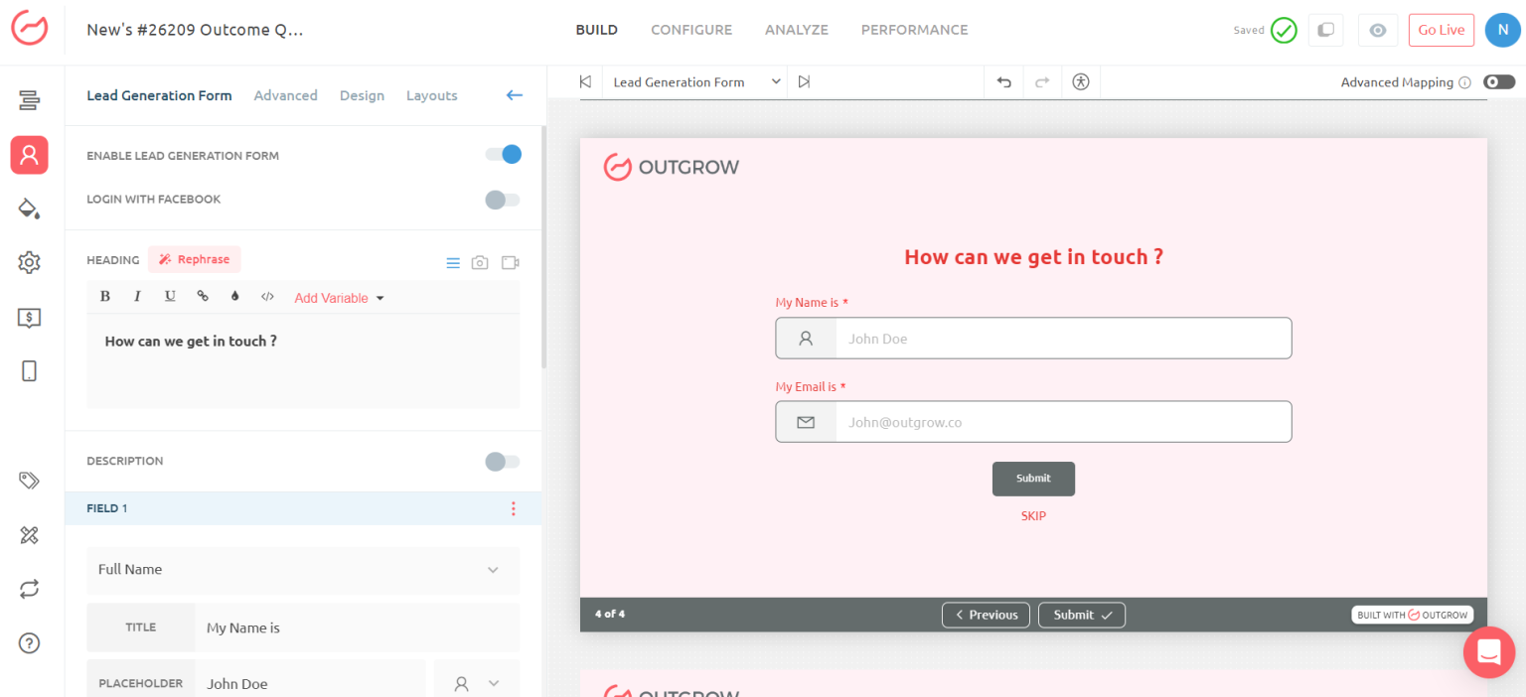Open the Design tab in left panel
Screen dimensions: 1526x697
[x=362, y=95]
